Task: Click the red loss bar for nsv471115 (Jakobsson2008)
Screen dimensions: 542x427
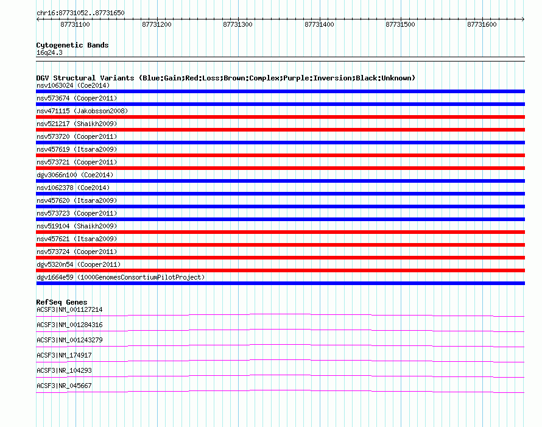Action: pos(280,117)
